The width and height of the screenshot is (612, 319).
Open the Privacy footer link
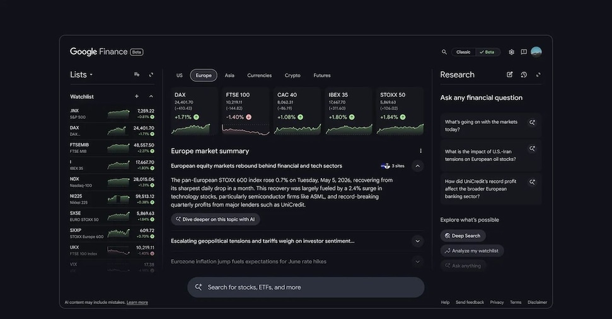(497, 302)
